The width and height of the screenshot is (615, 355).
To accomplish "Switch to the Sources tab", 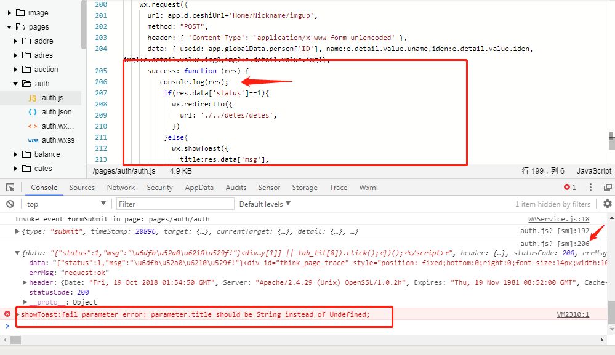I will (82, 188).
